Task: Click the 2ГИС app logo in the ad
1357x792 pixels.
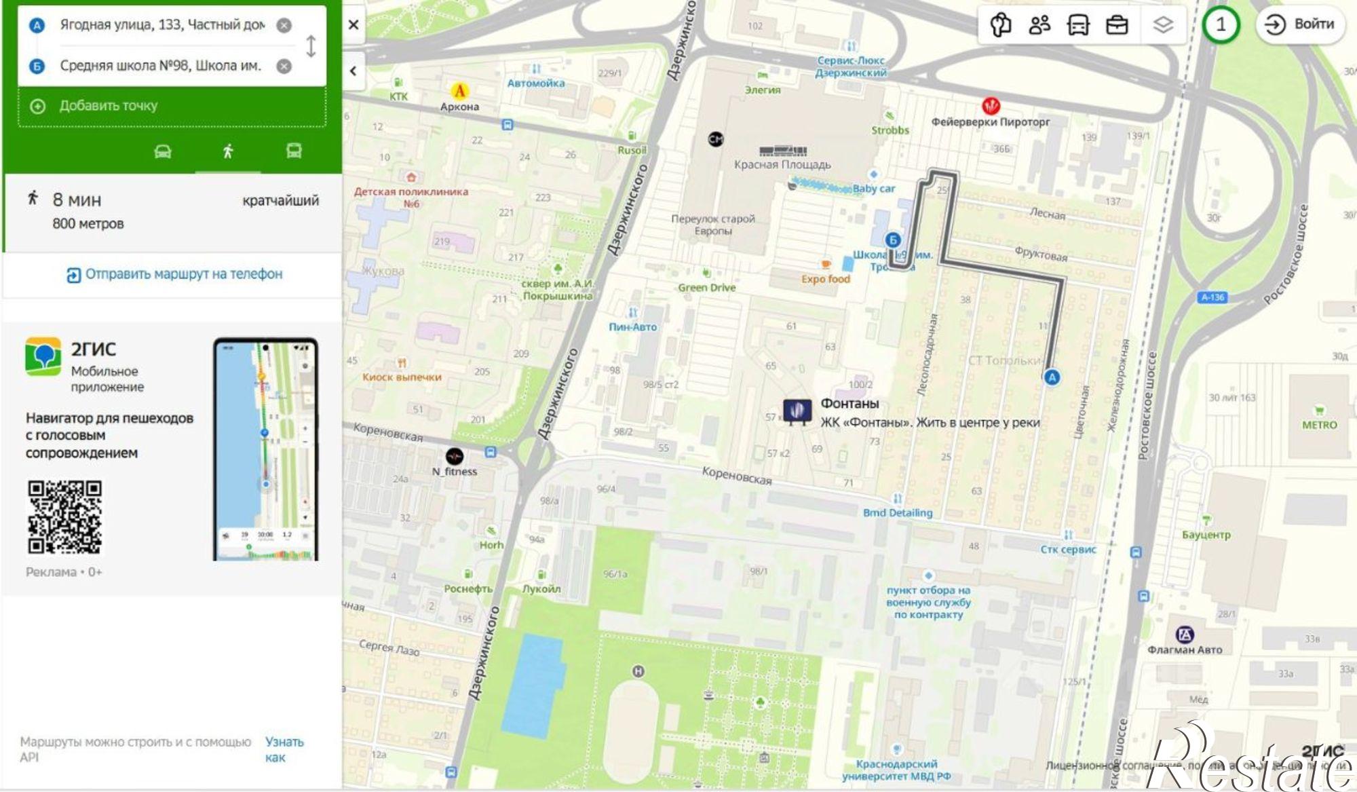Action: [43, 356]
